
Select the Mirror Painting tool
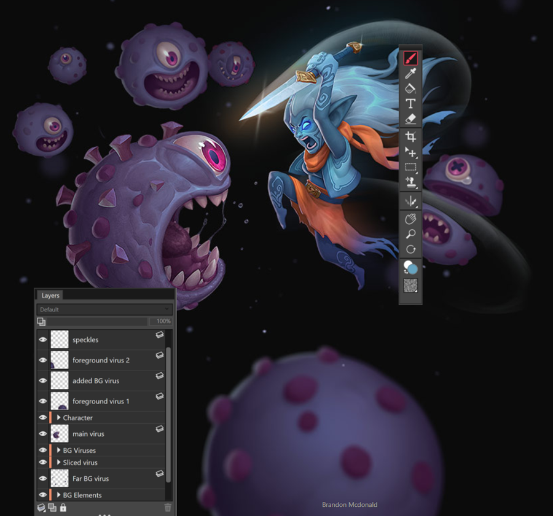pyautogui.click(x=410, y=201)
